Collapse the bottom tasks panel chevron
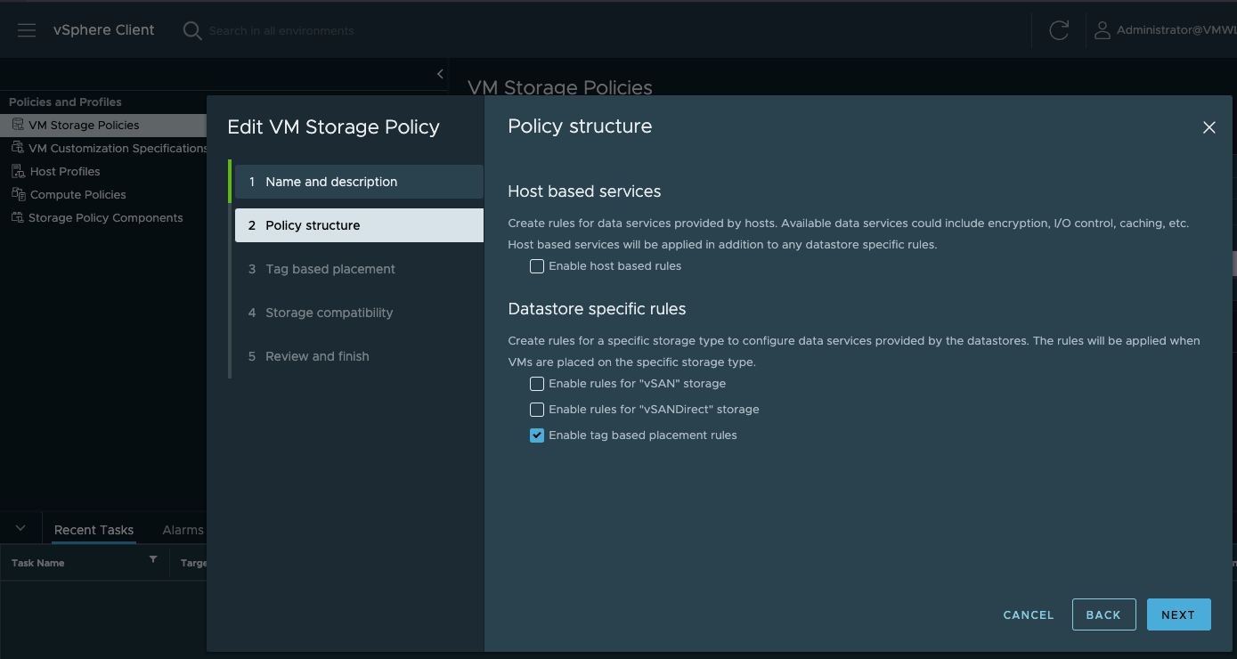The image size is (1237, 659). (20, 529)
